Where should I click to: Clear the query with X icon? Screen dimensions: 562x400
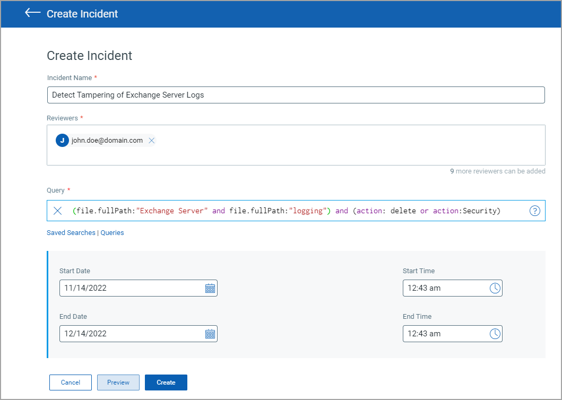tap(57, 211)
